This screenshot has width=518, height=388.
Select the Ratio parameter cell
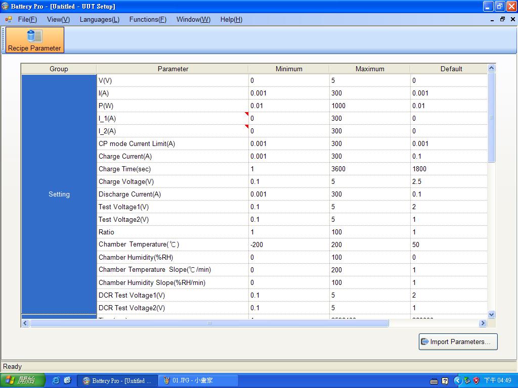(172, 232)
